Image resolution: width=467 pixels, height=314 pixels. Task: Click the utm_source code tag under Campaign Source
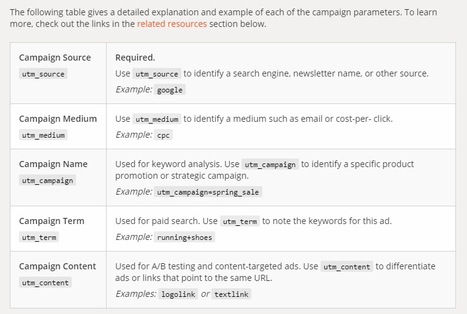pos(43,73)
